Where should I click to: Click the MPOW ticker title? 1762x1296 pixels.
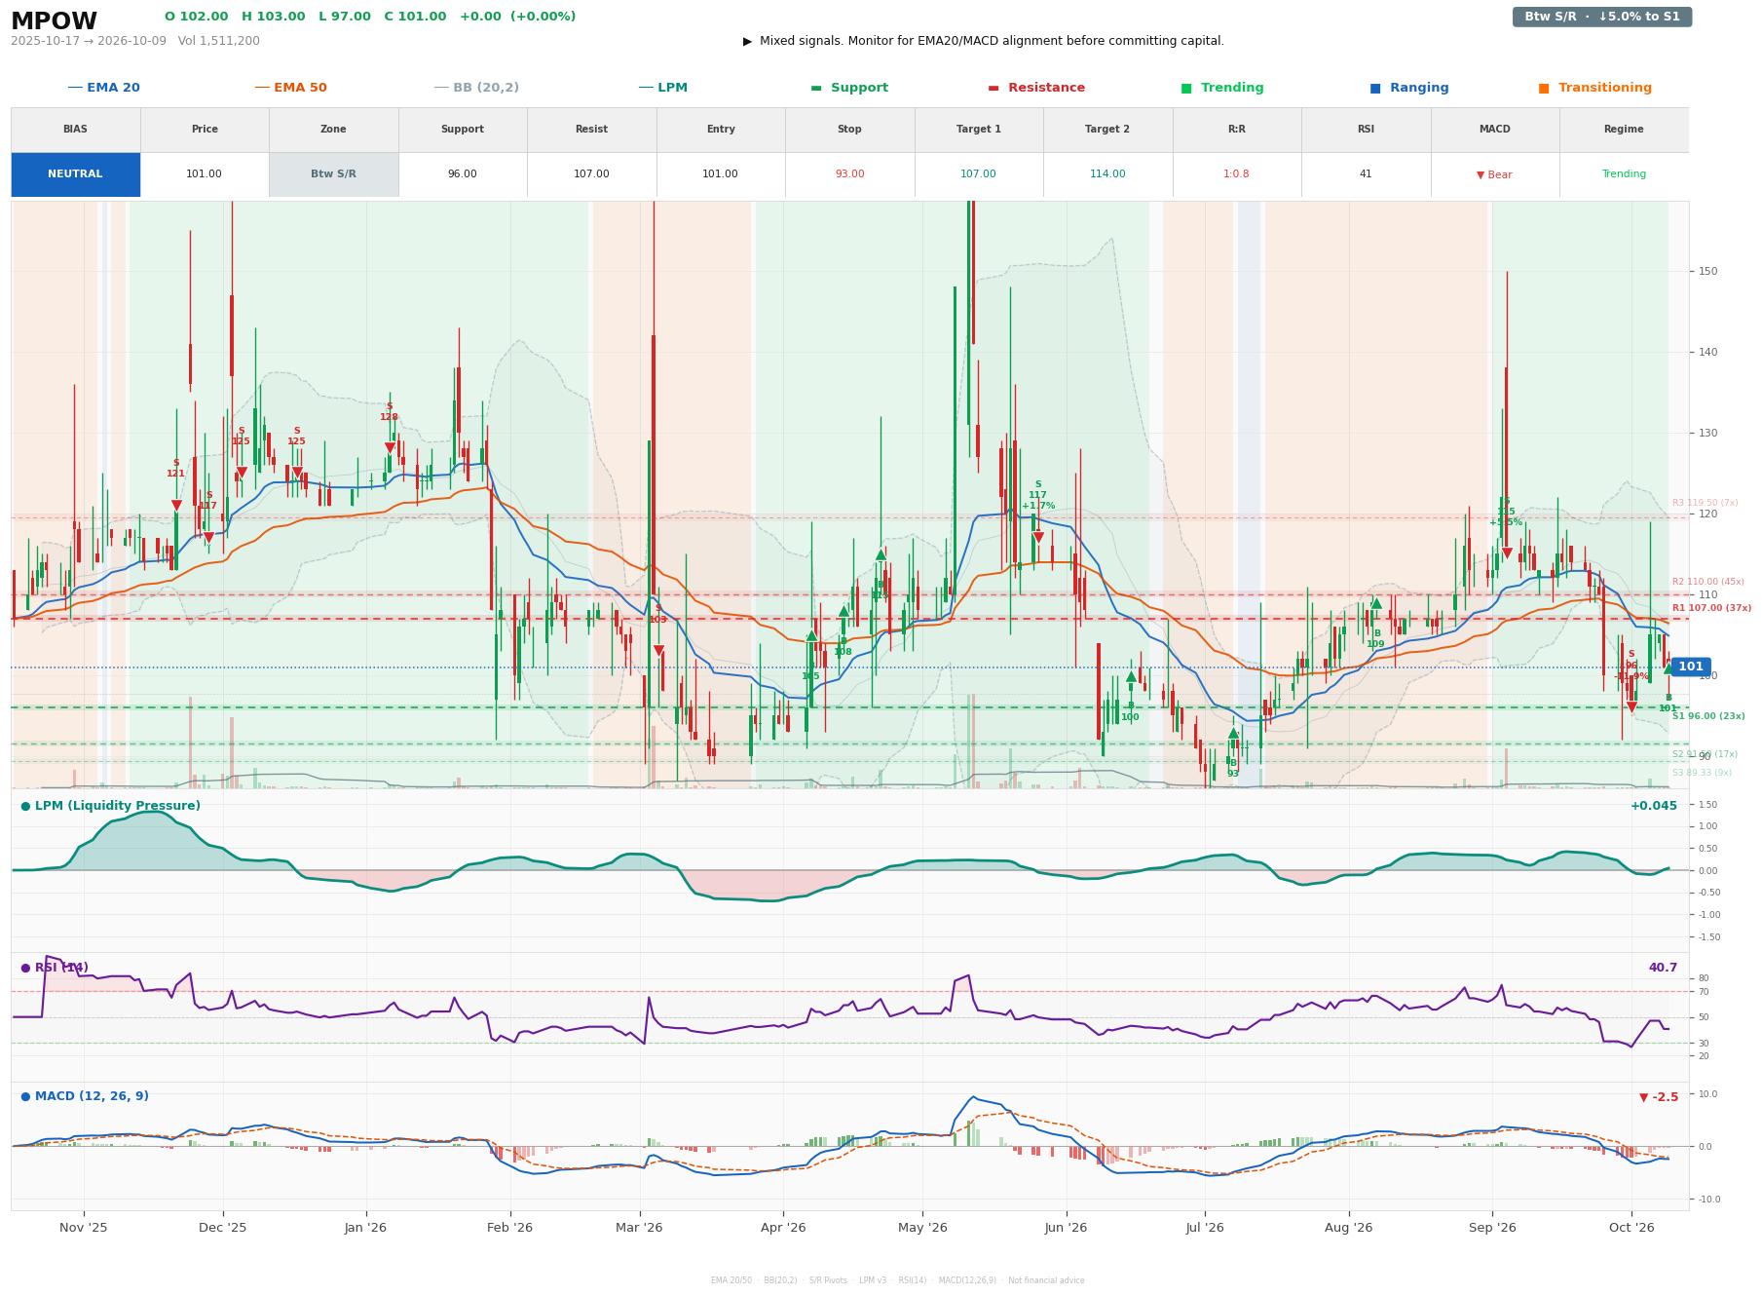click(54, 20)
